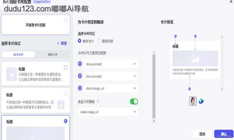Open dropdown for element 3 data.image_url
This screenshot has width=234, height=140.
111,88
